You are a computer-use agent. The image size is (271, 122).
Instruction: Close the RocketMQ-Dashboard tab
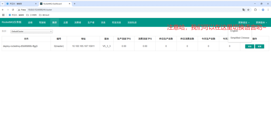click(x=70, y=4)
